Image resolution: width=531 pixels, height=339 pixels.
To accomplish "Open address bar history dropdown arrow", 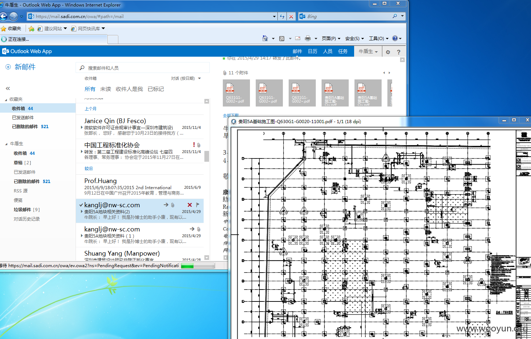I will pyautogui.click(x=274, y=16).
